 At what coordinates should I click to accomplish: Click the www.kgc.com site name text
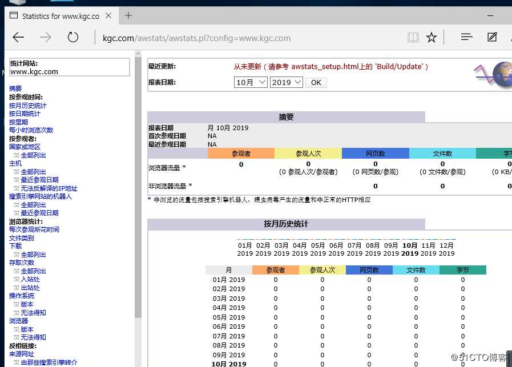point(34,72)
